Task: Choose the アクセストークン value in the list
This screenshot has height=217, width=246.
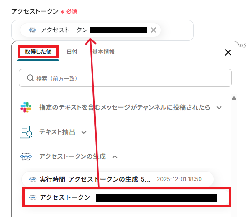Action: coord(127,197)
